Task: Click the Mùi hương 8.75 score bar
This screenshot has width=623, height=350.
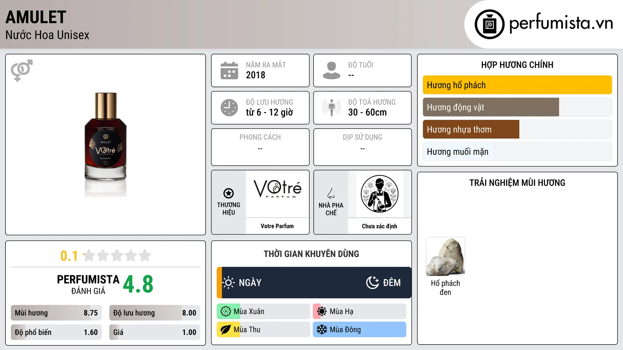Action: tap(56, 313)
